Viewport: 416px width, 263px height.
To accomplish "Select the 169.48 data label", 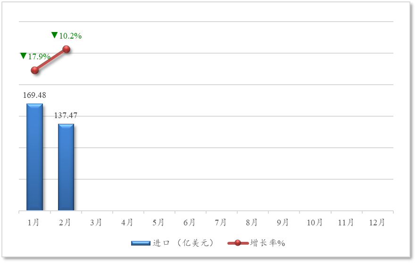I will tap(34, 95).
